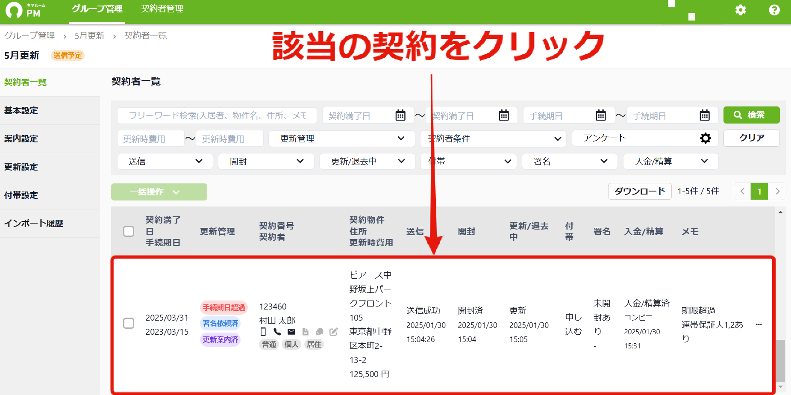791x395 pixels.
Task: Click page number 1 button
Action: click(x=759, y=191)
